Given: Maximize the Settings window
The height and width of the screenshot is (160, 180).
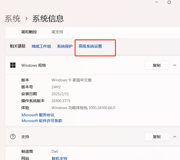Looking at the screenshot, I should tap(169, 2).
